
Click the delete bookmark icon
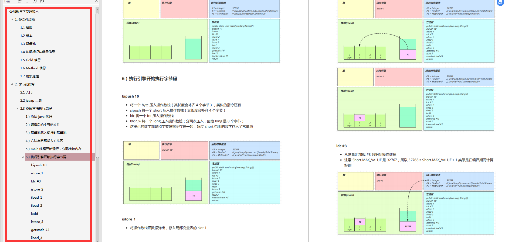pos(42,1)
